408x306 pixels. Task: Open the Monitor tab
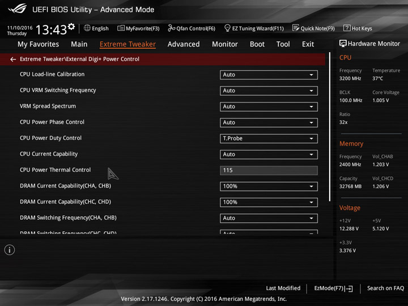coord(225,44)
